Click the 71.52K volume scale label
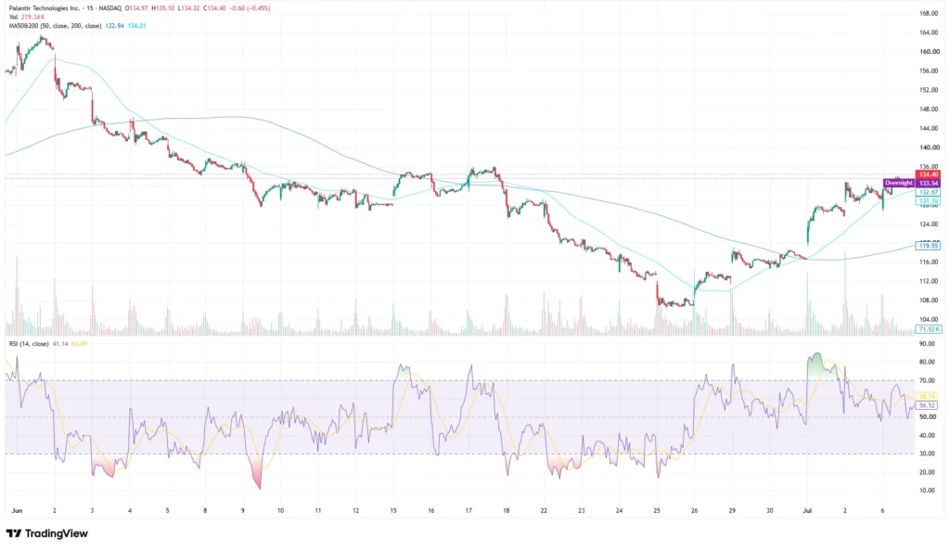 928,329
